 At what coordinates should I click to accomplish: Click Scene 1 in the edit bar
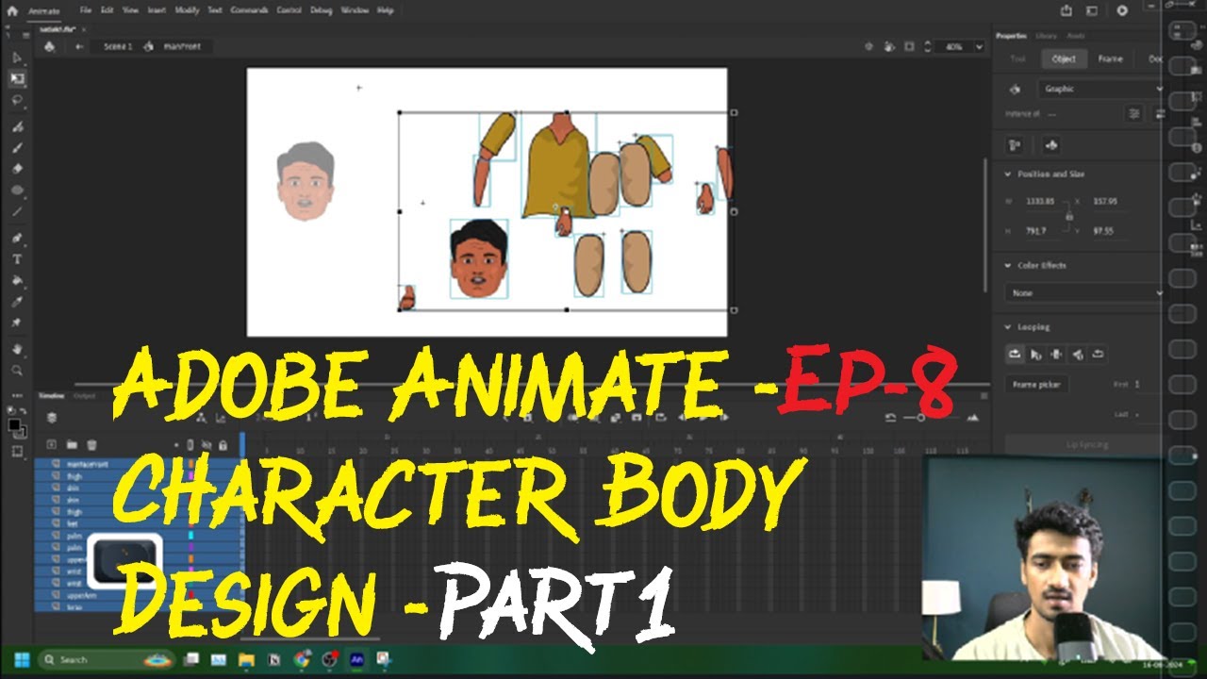[118, 46]
